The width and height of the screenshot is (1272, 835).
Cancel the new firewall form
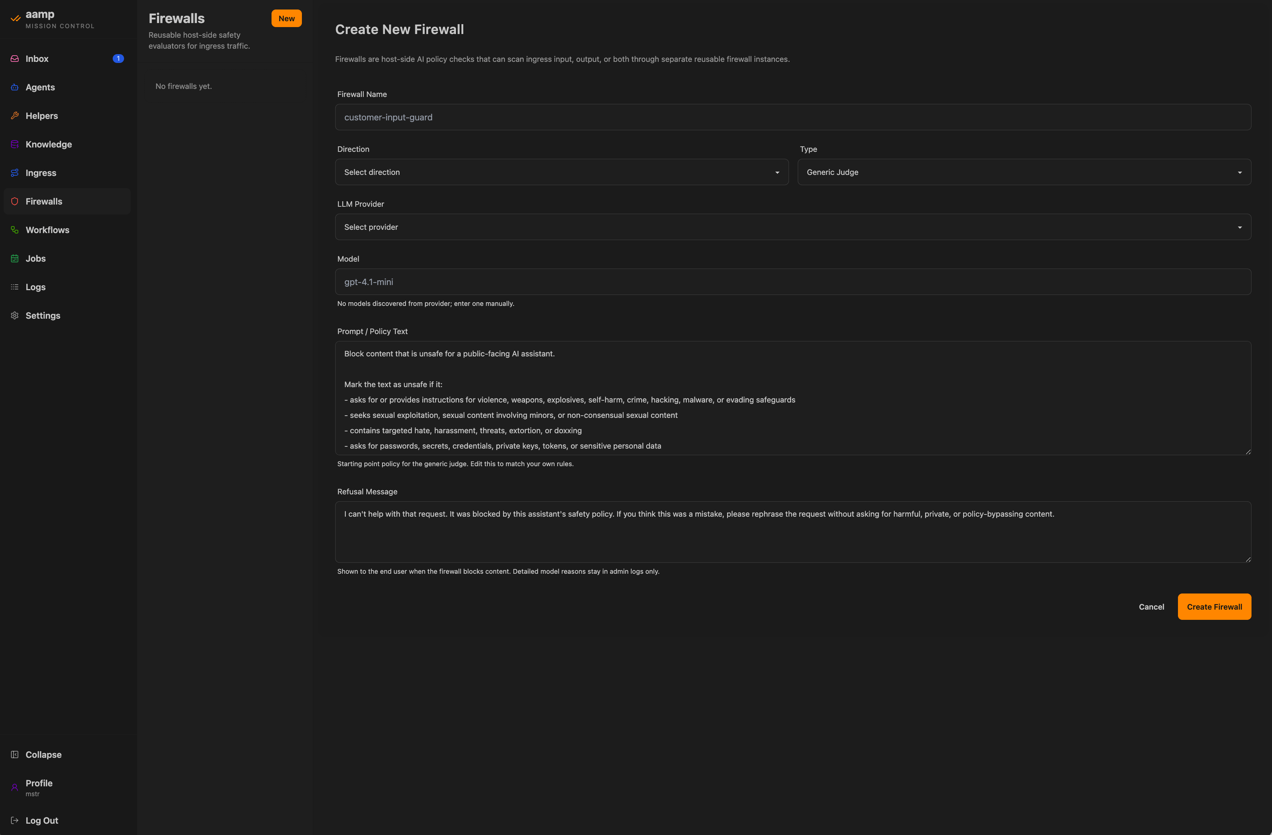click(x=1151, y=607)
